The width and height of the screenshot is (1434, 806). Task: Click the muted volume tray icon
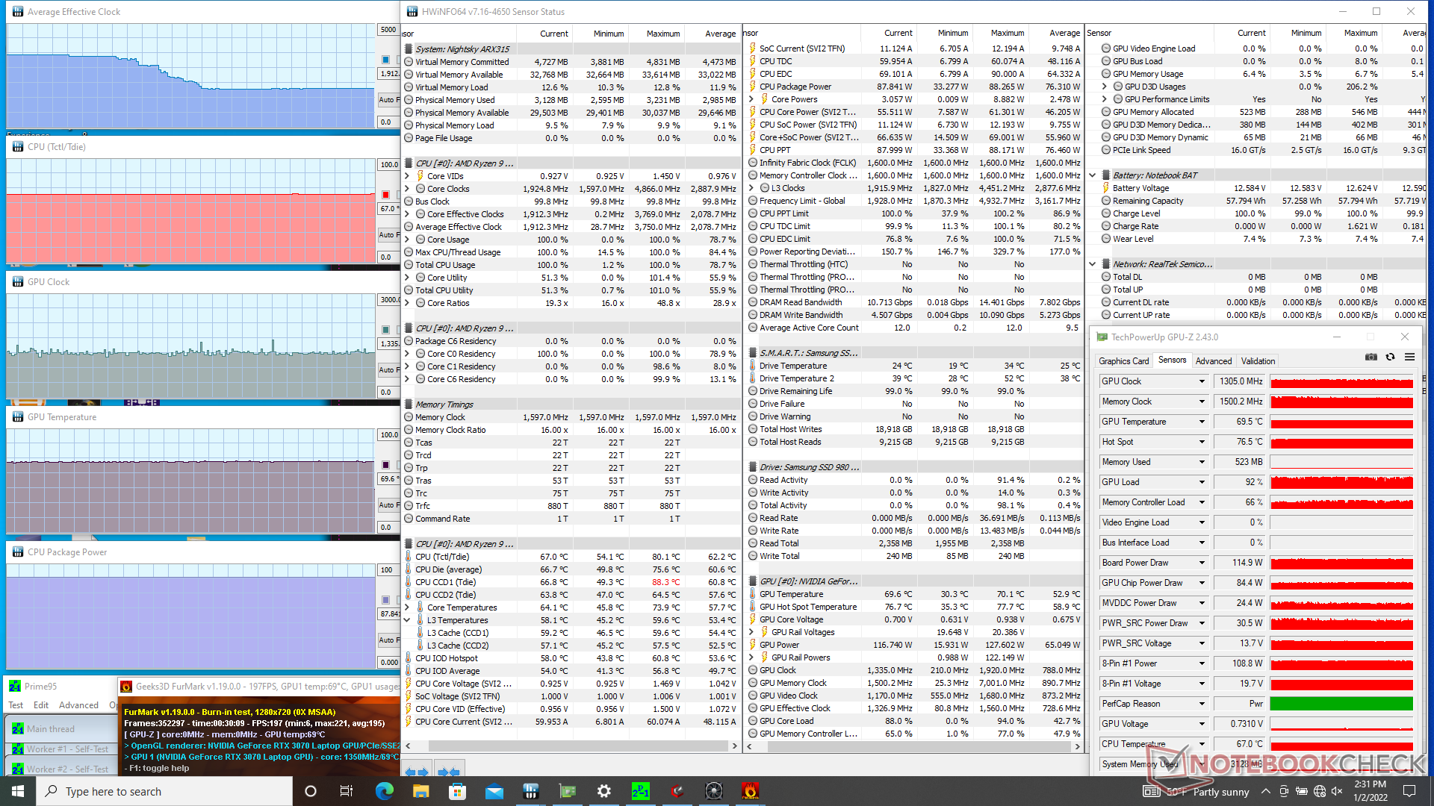[x=1337, y=791]
